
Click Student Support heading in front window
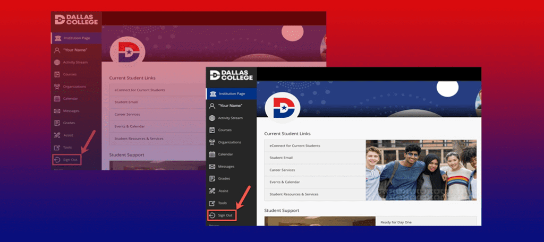282,211
